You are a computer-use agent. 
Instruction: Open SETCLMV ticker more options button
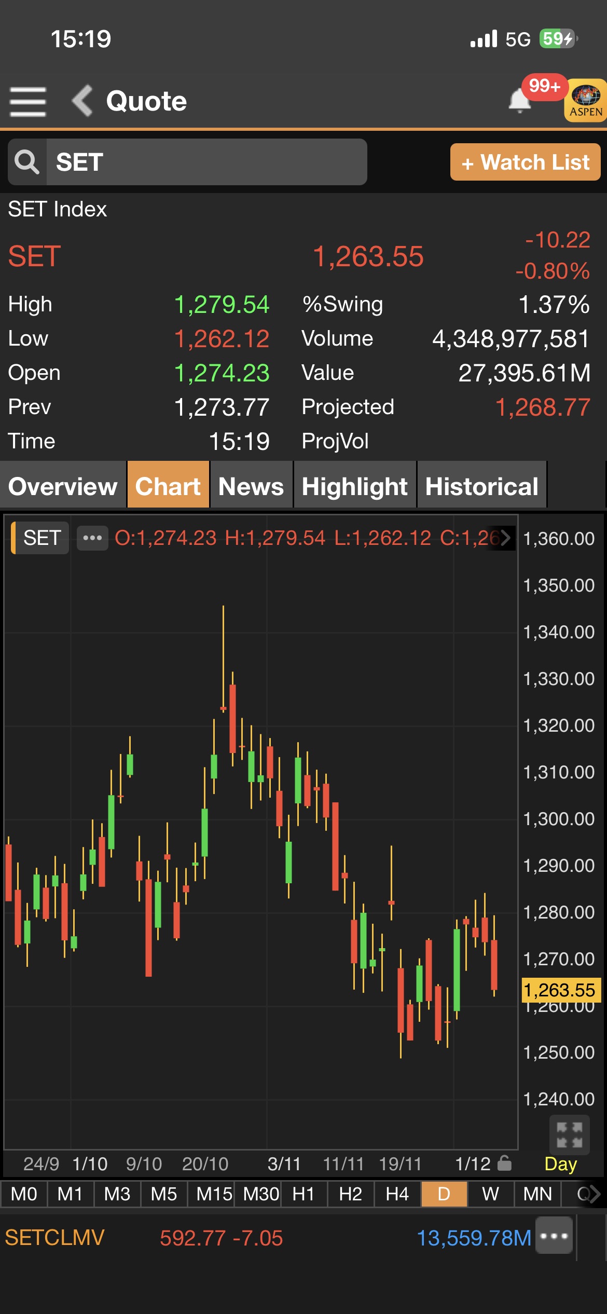[x=554, y=1236]
